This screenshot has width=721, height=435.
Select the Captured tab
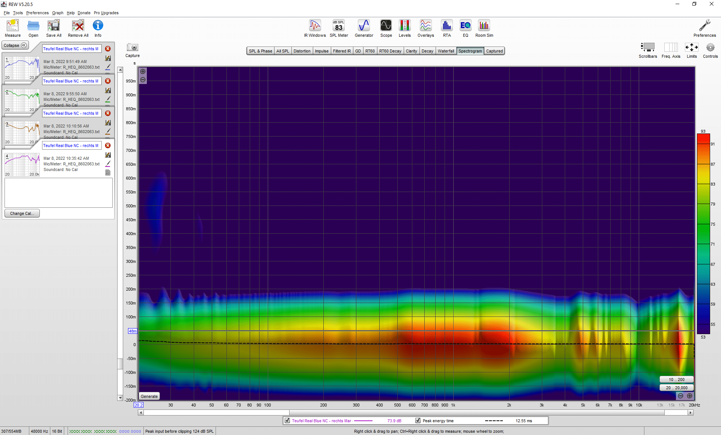494,51
